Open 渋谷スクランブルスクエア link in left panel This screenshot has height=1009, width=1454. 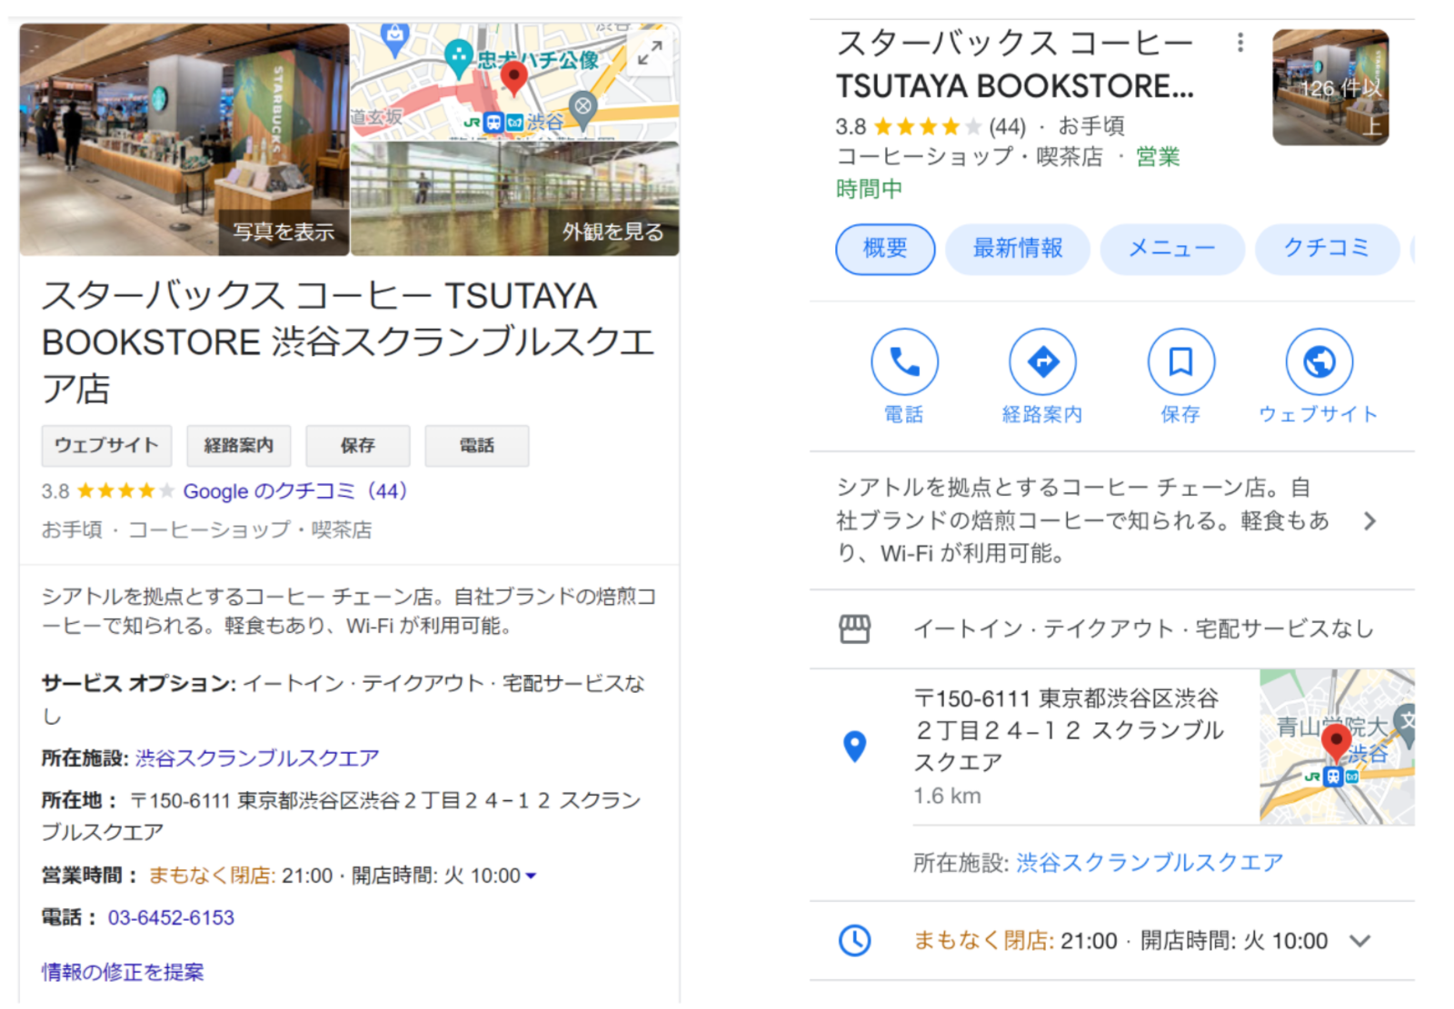click(257, 758)
